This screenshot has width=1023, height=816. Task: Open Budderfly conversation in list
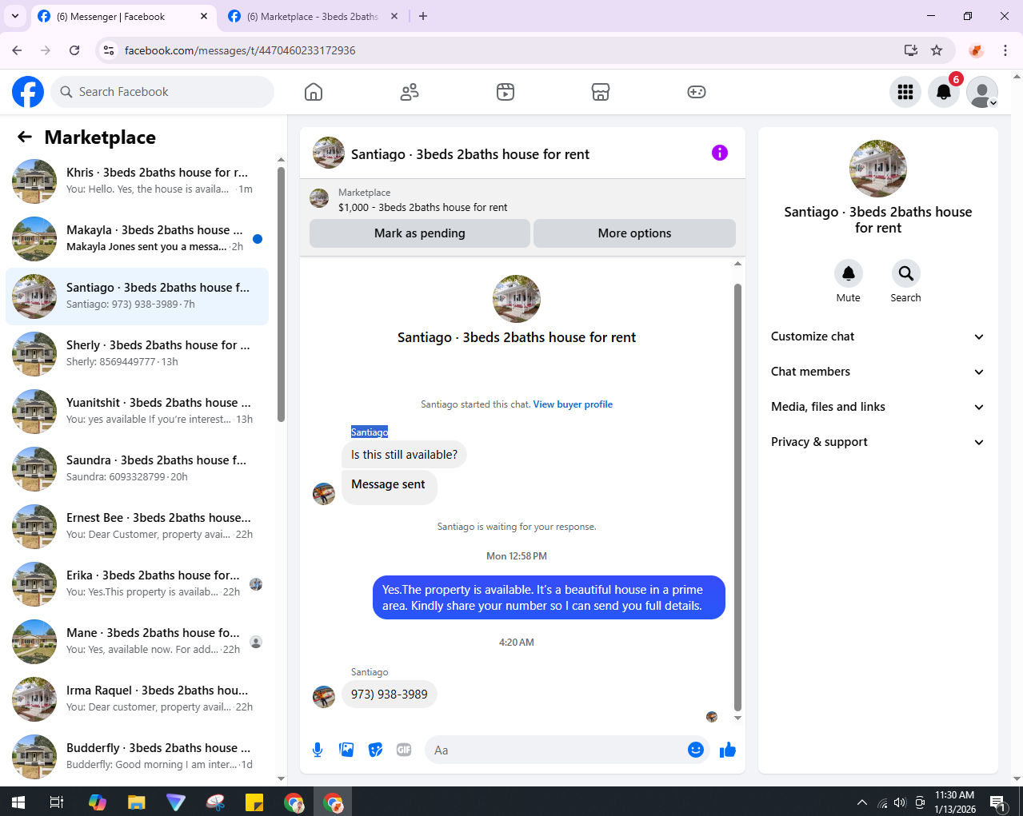click(138, 757)
